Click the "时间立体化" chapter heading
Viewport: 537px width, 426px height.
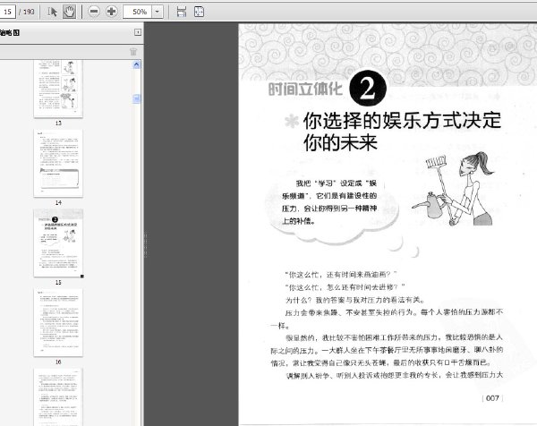click(x=305, y=89)
